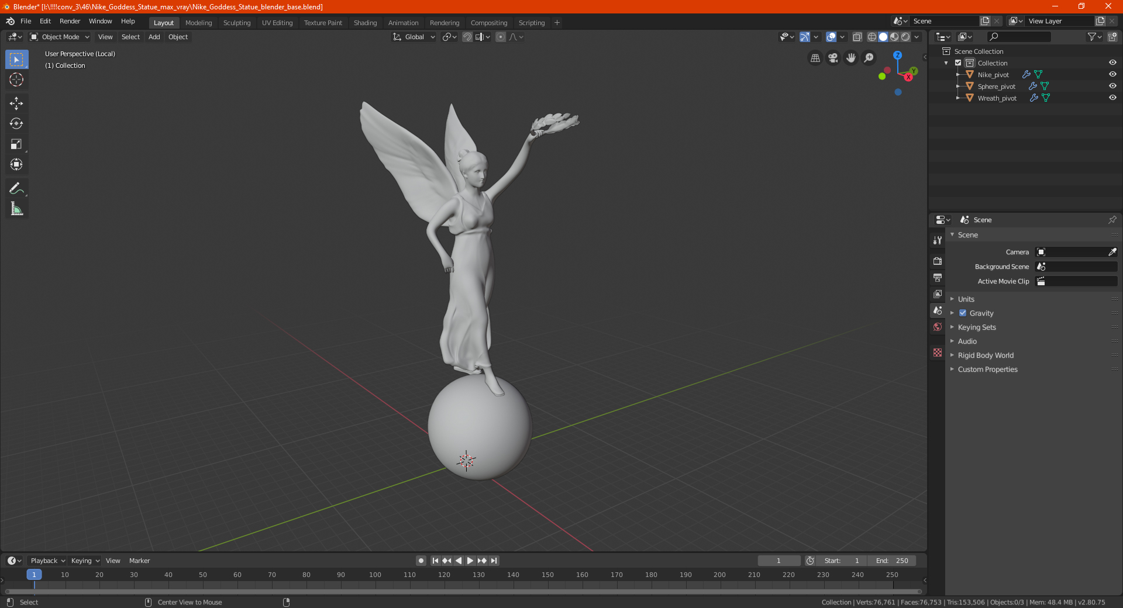Click the pan view hand icon
The height and width of the screenshot is (608, 1123).
[x=851, y=58]
